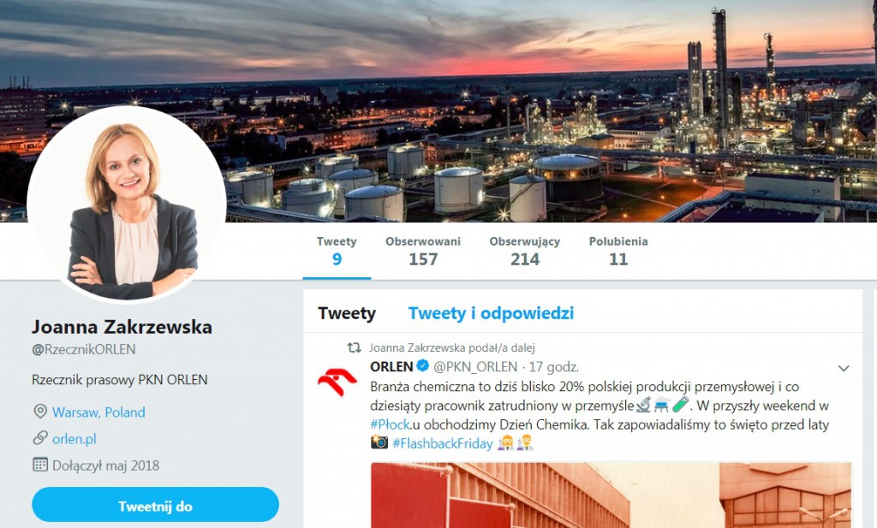Screen dimensions: 877x528
Task: Open the #Płock hashtag
Action: 391,424
